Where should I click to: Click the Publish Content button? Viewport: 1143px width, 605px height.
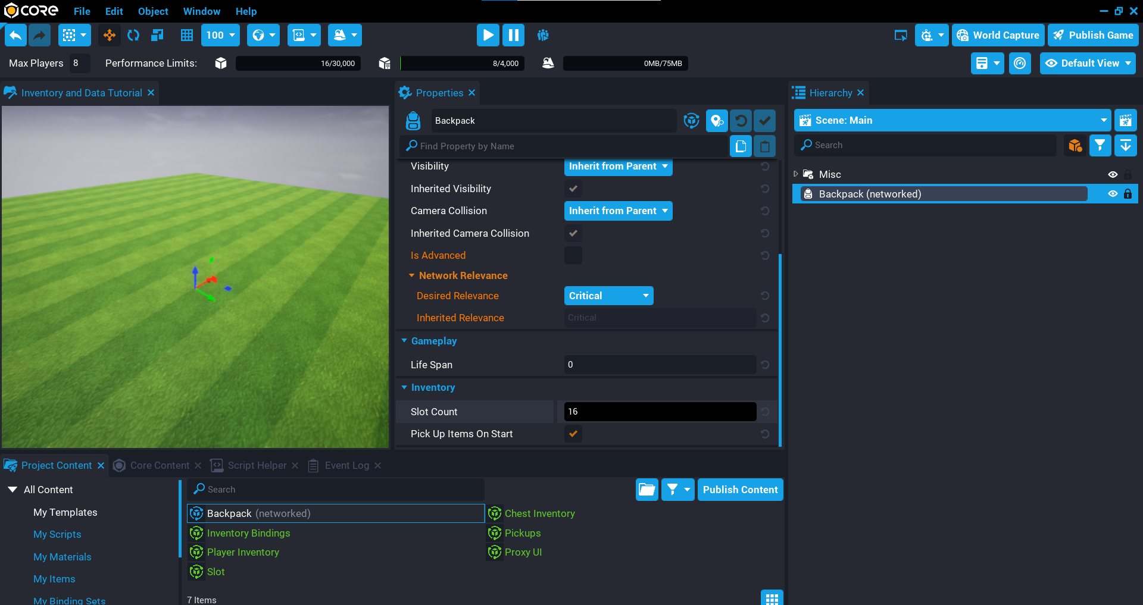tap(739, 489)
